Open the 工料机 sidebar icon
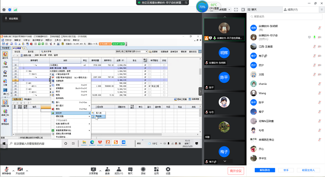This screenshot has width=325, height=177. tap(5, 64)
